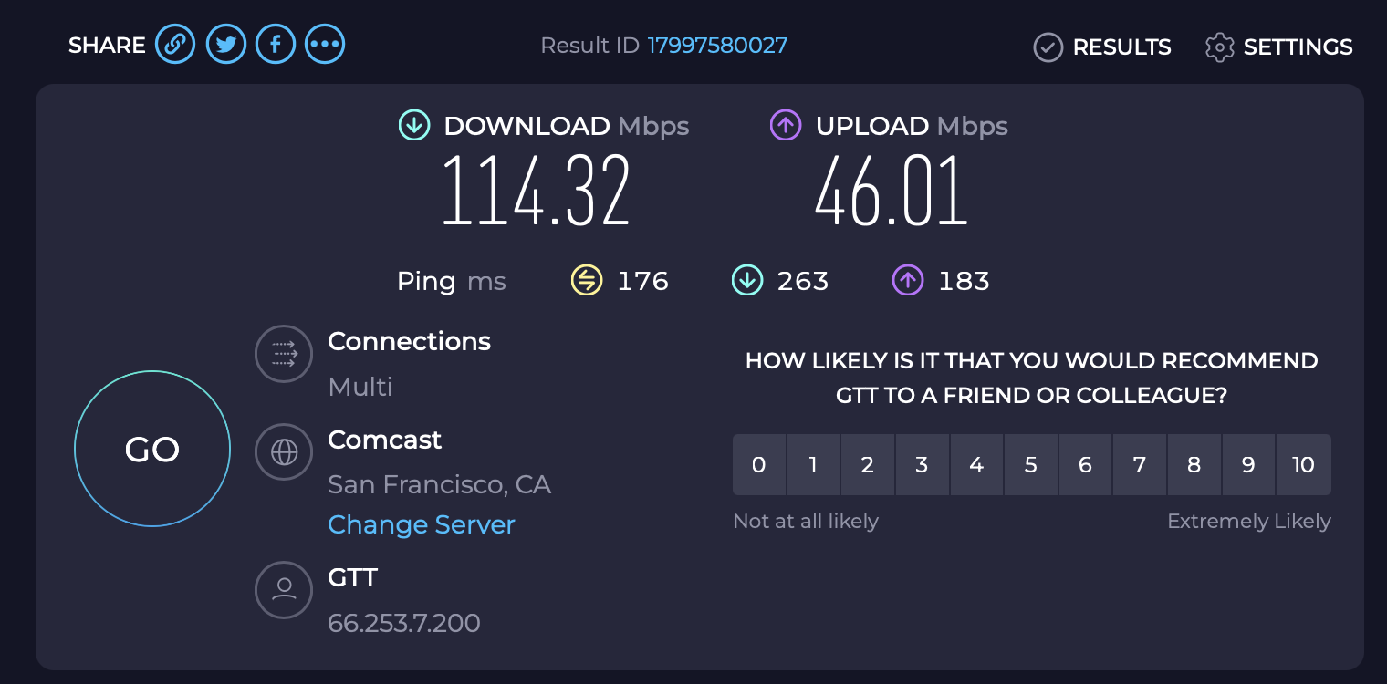The image size is (1387, 684).
Task: Click the download arrow icon
Action: (x=414, y=125)
